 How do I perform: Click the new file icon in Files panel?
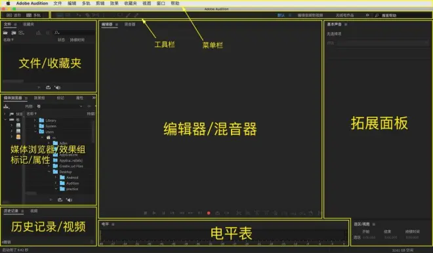21,33
